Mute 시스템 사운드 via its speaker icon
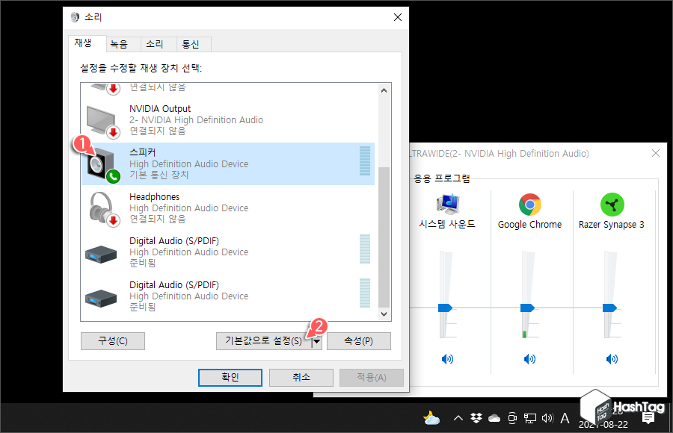The height and width of the screenshot is (433, 673). [447, 359]
